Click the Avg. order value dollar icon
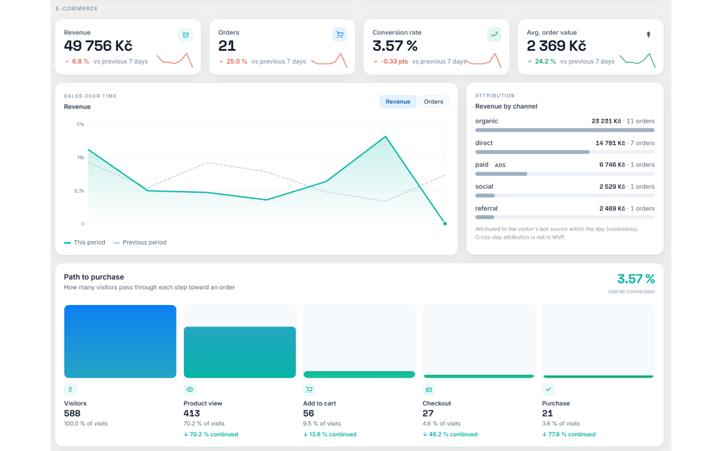 point(648,34)
